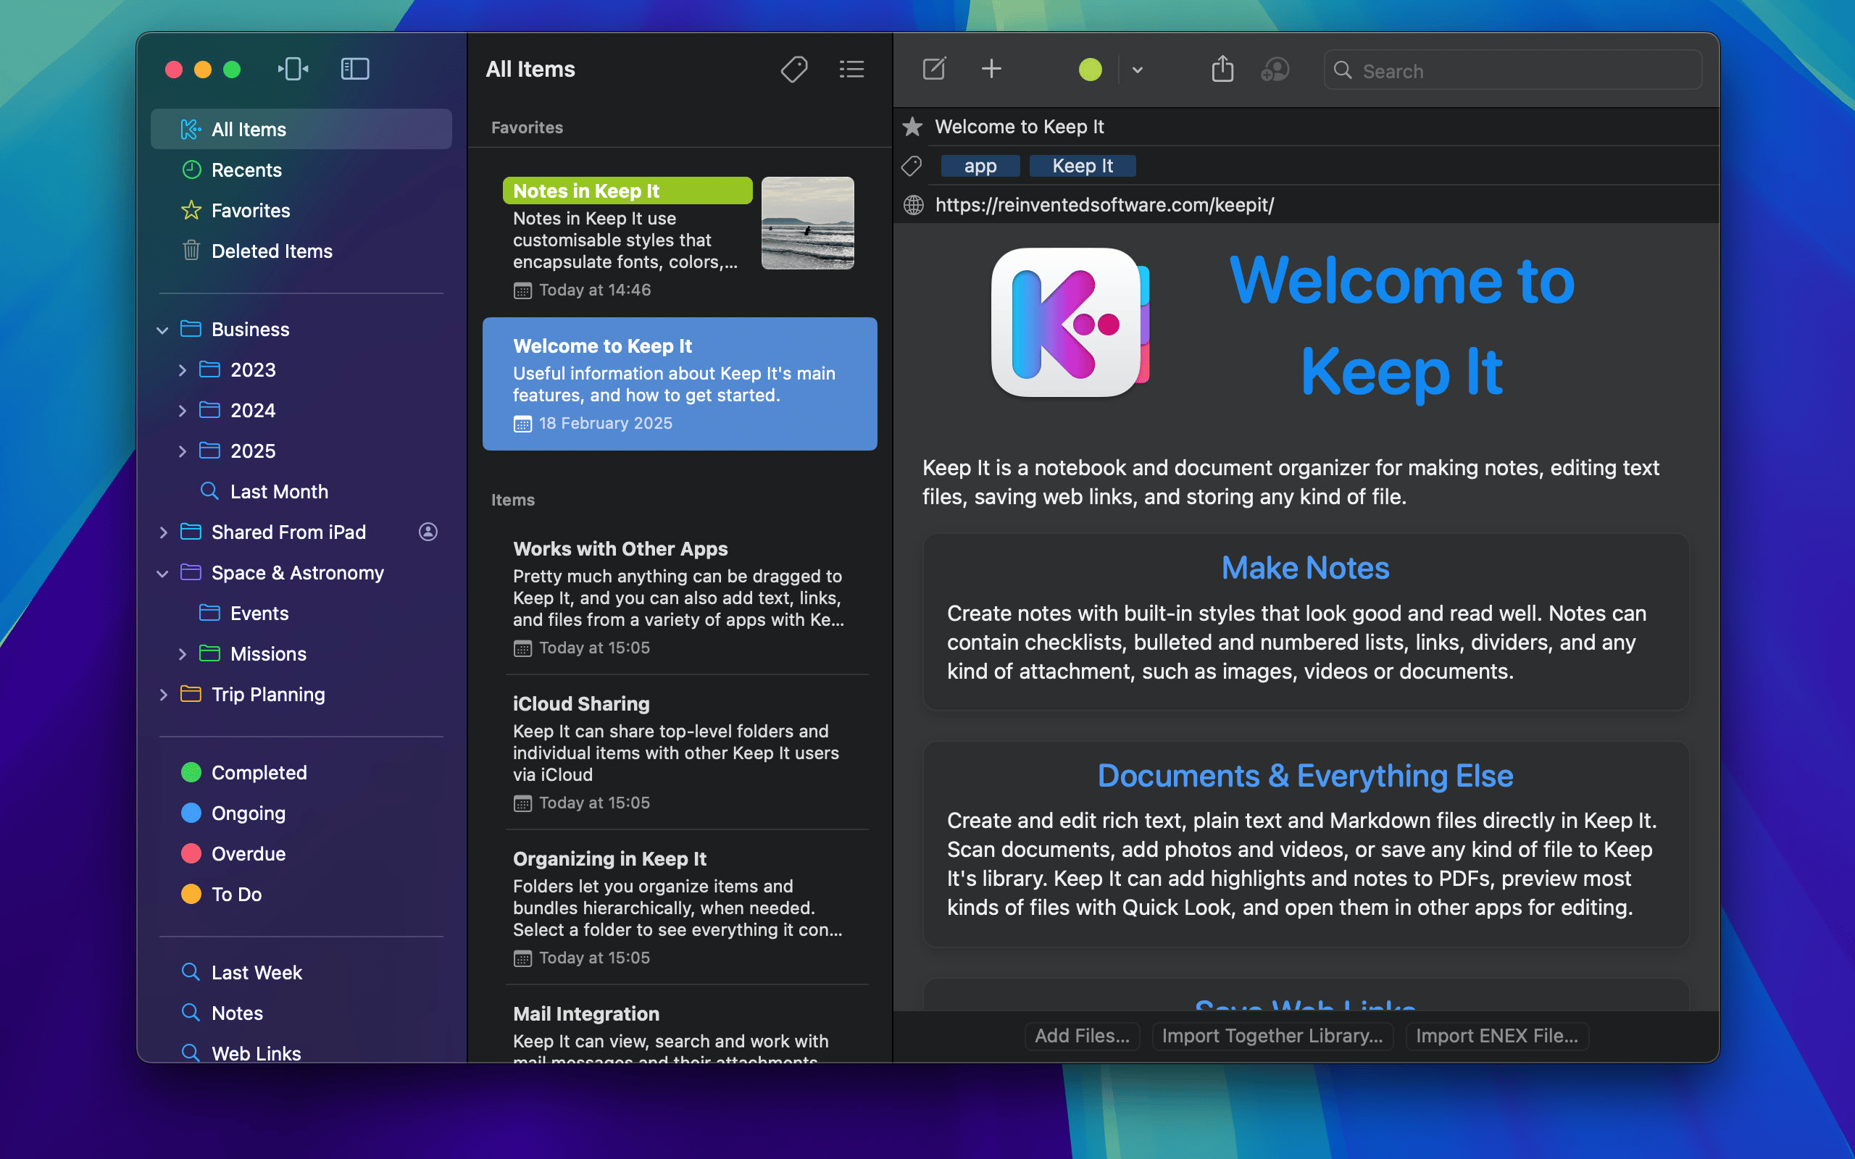
Task: Click the Add Files... button
Action: coord(1082,1036)
